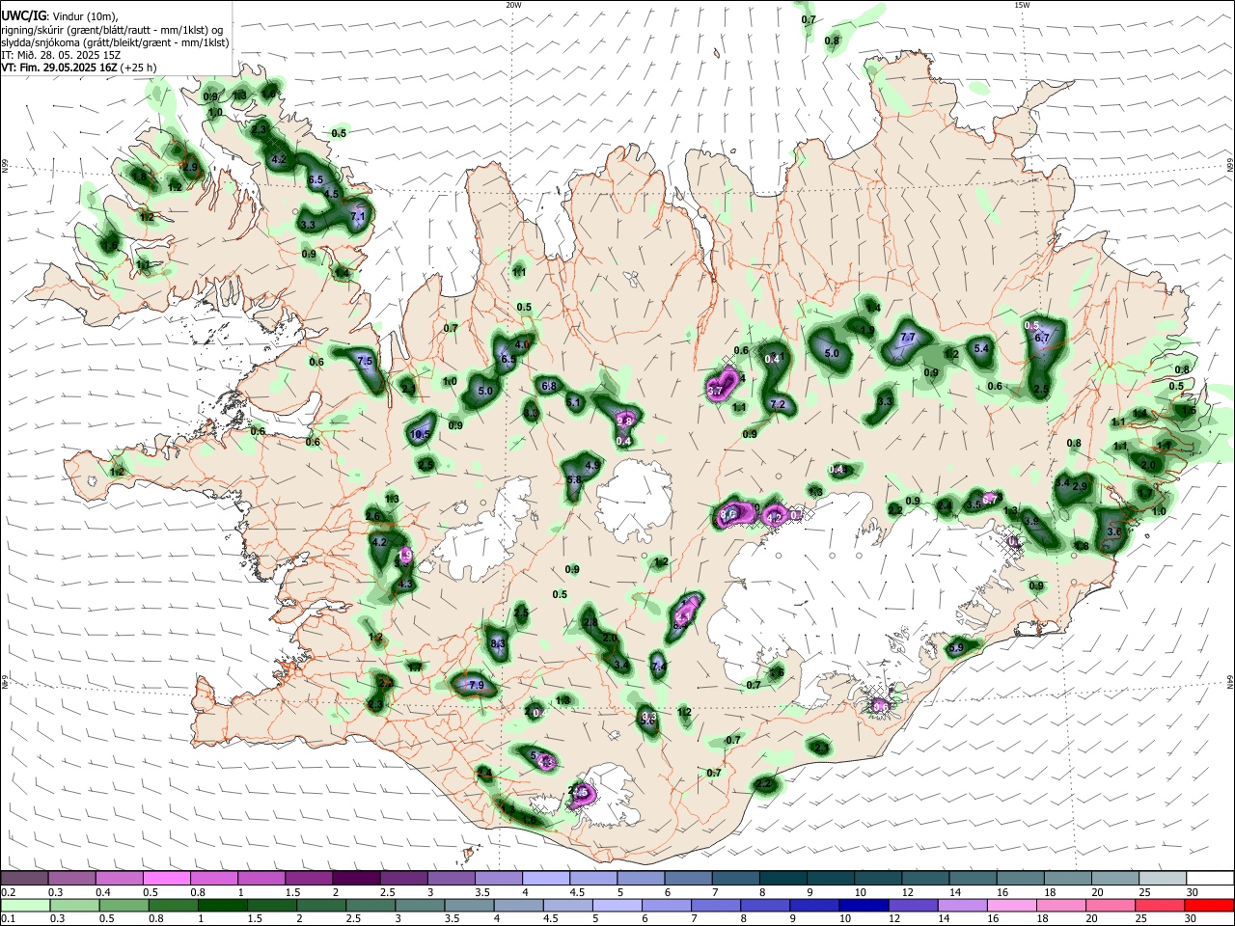Select the dark purple 2–2.5 swatch, top legend row
Image resolution: width=1235 pixels, height=926 pixels.
coord(356,879)
